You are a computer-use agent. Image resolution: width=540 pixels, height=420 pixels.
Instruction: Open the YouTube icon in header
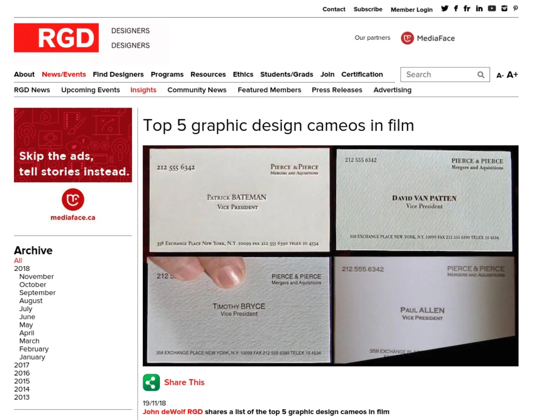click(492, 8)
